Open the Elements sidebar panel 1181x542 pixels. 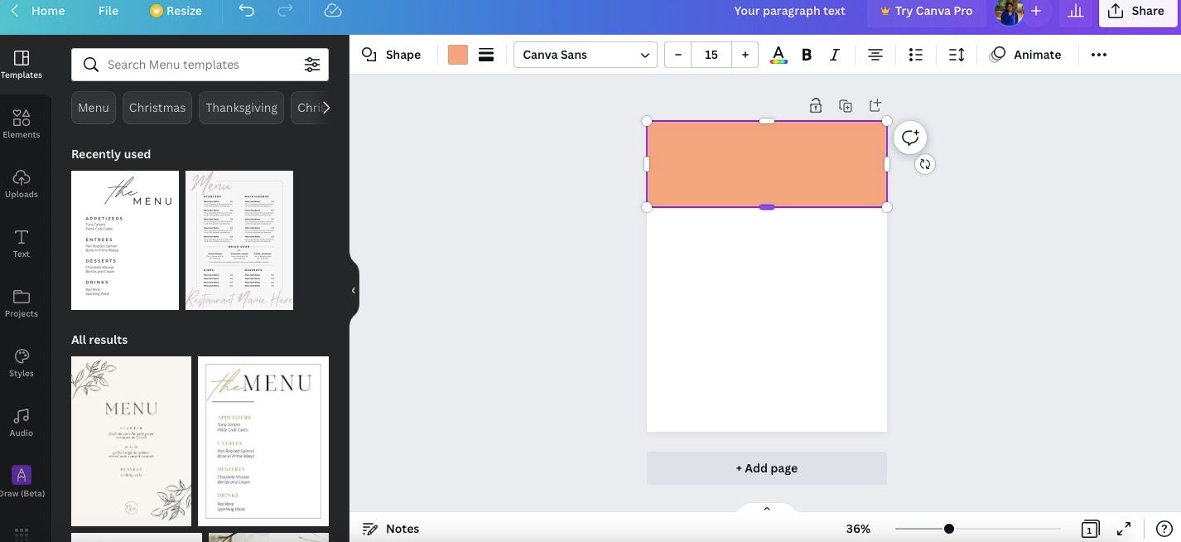(22, 124)
